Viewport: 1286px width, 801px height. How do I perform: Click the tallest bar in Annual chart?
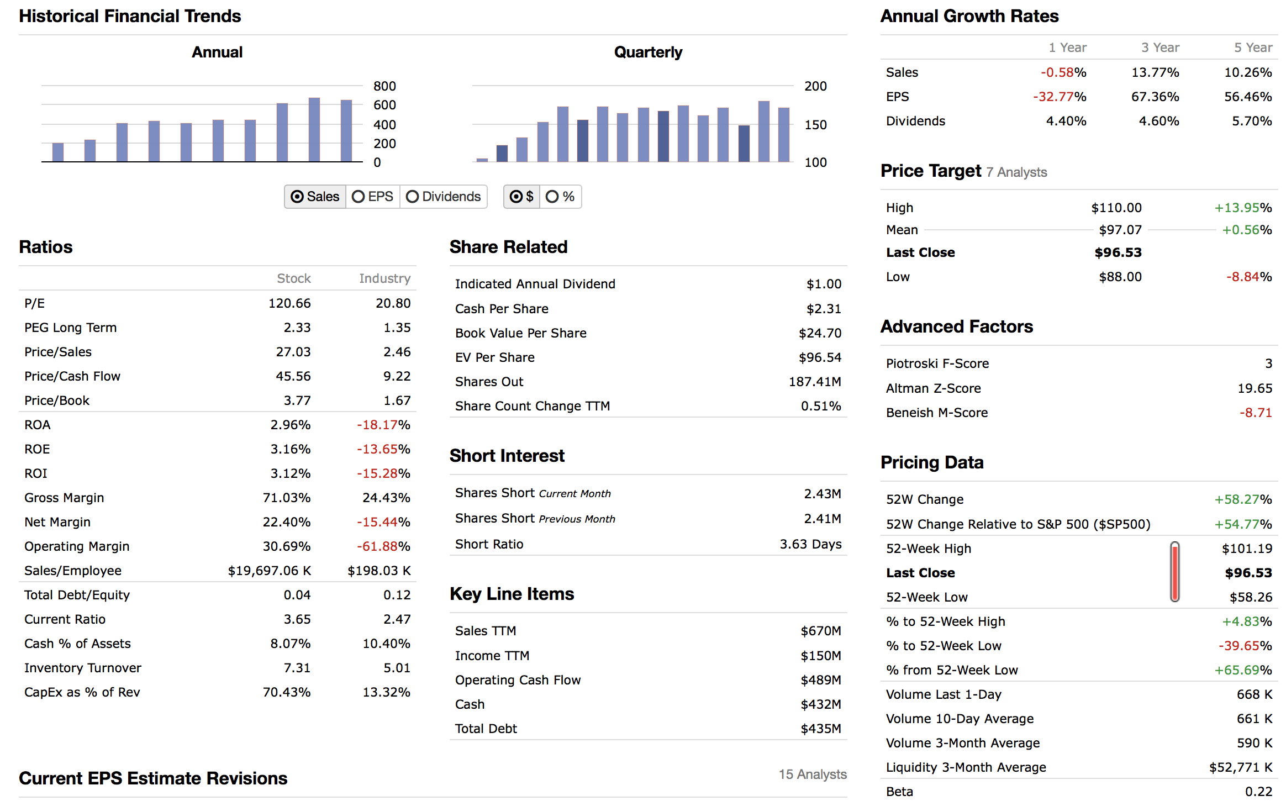point(314,130)
